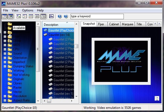
Task: Open the Help menu
Action: pyautogui.click(x=40, y=10)
